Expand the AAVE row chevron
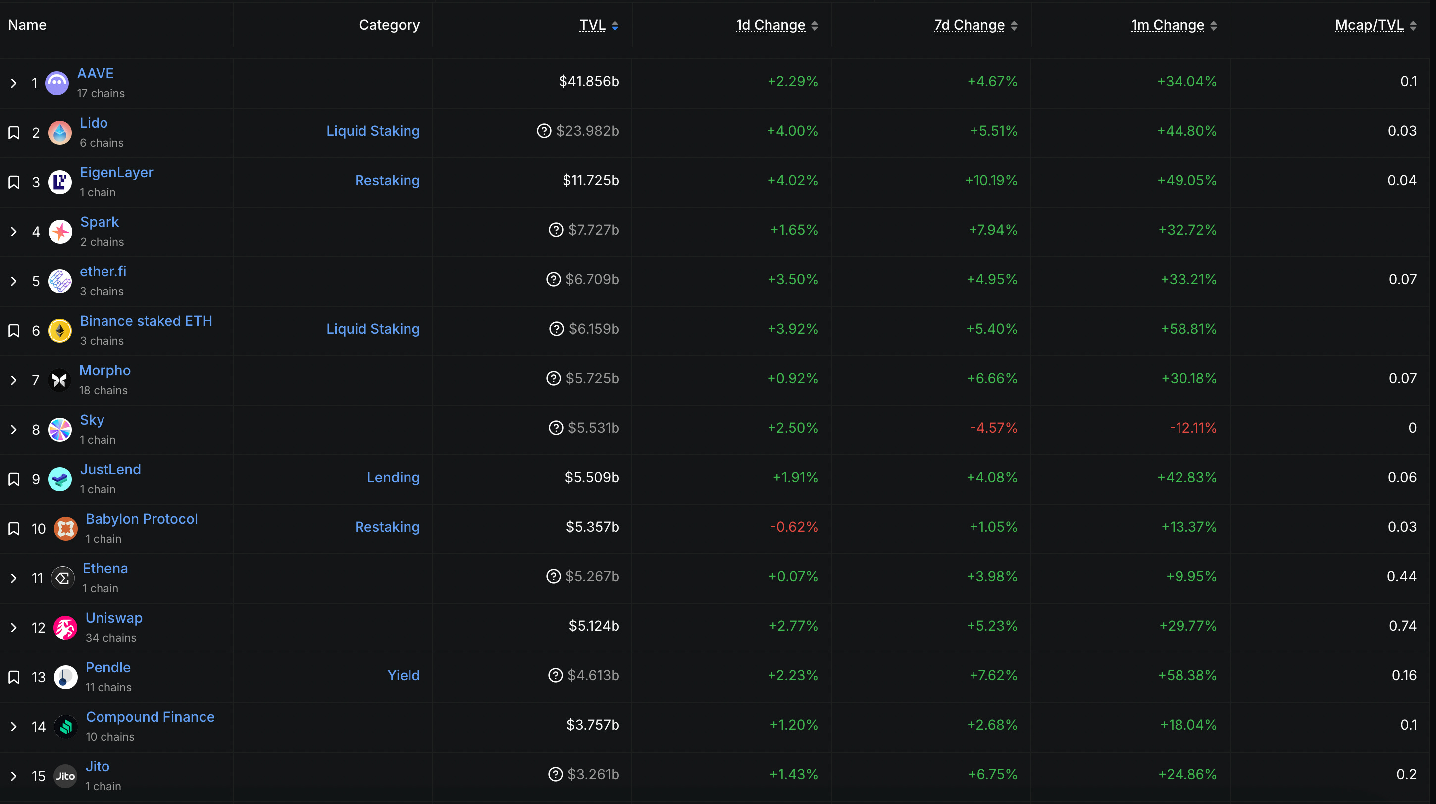This screenshot has height=804, width=1436. click(14, 83)
